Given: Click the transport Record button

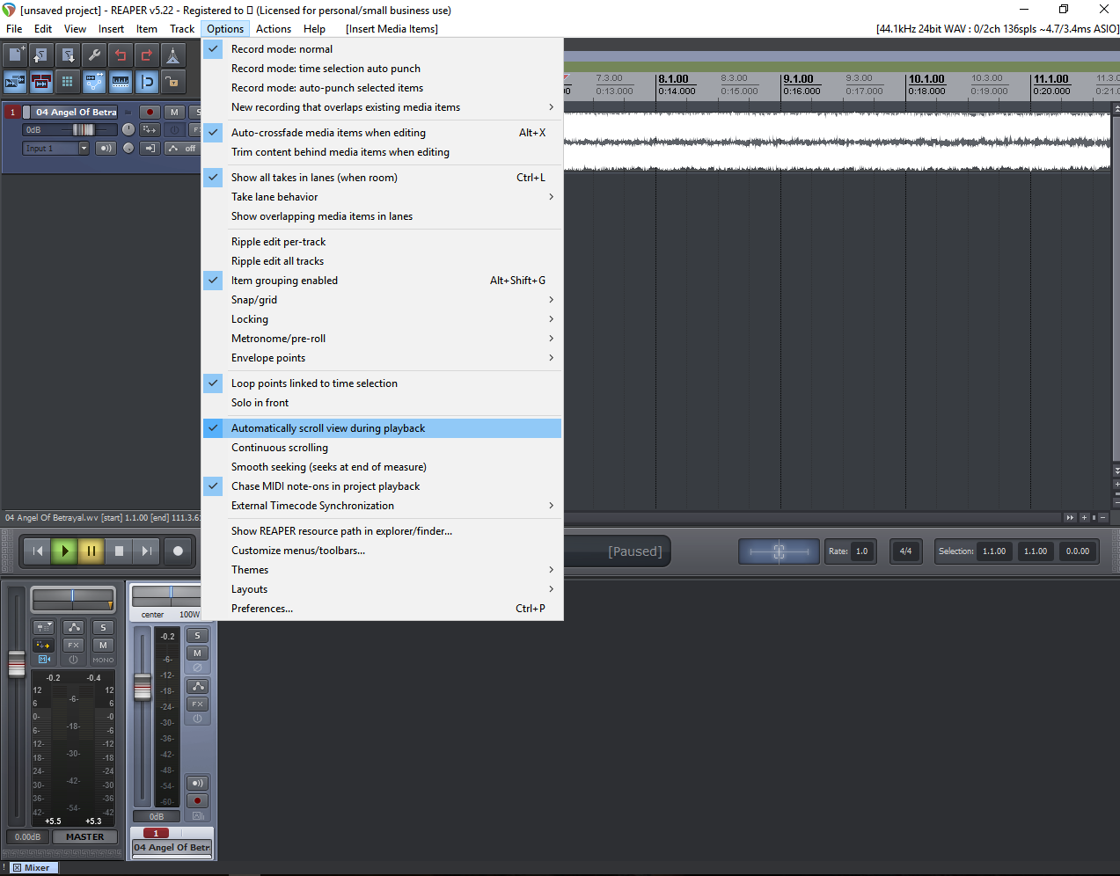Looking at the screenshot, I should (x=178, y=551).
